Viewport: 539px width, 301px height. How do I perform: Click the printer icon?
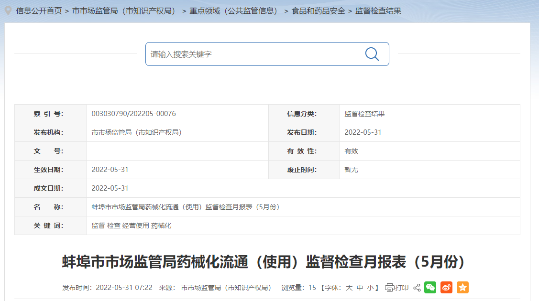(x=389, y=288)
